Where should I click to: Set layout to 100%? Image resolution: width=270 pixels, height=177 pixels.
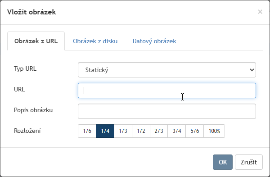point(214,131)
